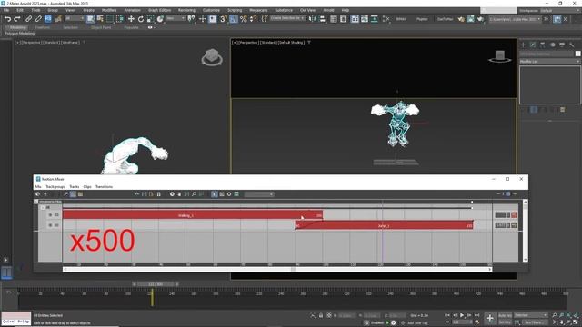Open the Hierarchy panel tab

(543, 45)
